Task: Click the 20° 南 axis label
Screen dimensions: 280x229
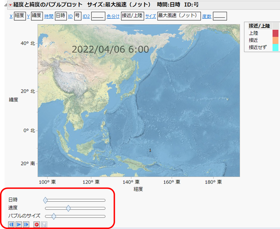Action: click(x=28, y=164)
